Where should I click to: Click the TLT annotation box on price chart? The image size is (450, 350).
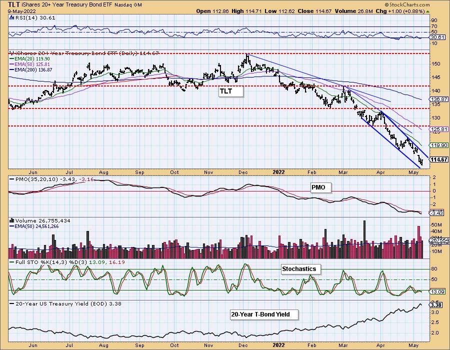pos(231,91)
